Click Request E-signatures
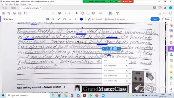174x98 pixels. tap(115, 19)
